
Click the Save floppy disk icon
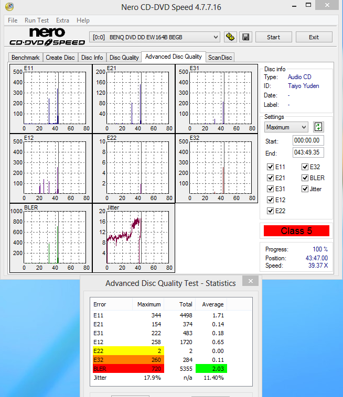pos(245,37)
